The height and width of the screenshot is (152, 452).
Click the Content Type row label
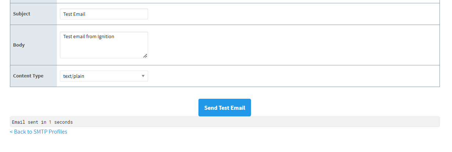(28, 76)
